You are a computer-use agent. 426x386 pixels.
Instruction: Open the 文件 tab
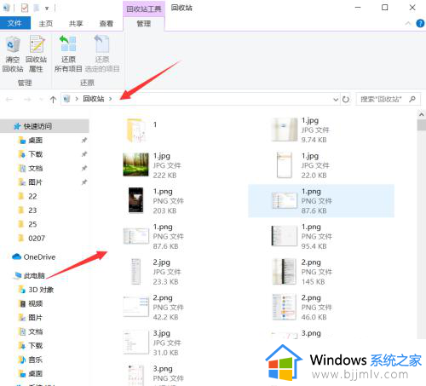[x=14, y=23]
